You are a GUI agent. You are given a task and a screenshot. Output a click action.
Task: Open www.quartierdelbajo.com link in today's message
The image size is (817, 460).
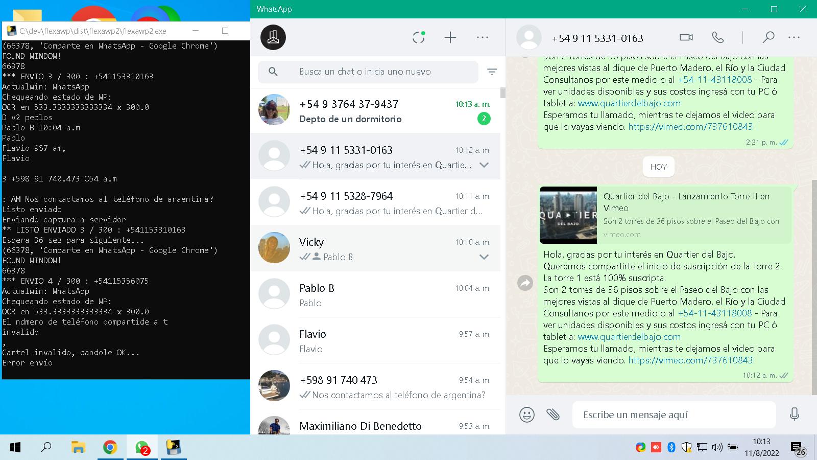(629, 337)
